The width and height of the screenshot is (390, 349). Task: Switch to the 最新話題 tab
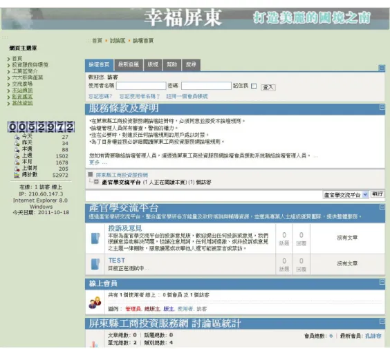coord(129,65)
